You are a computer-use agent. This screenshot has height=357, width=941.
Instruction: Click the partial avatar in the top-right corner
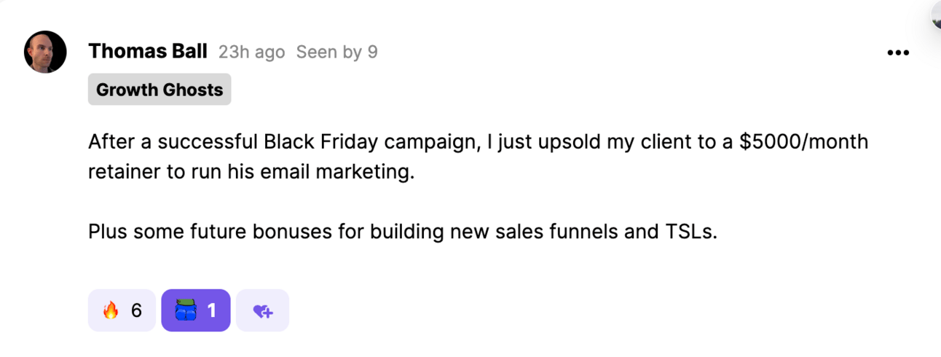pyautogui.click(x=935, y=15)
